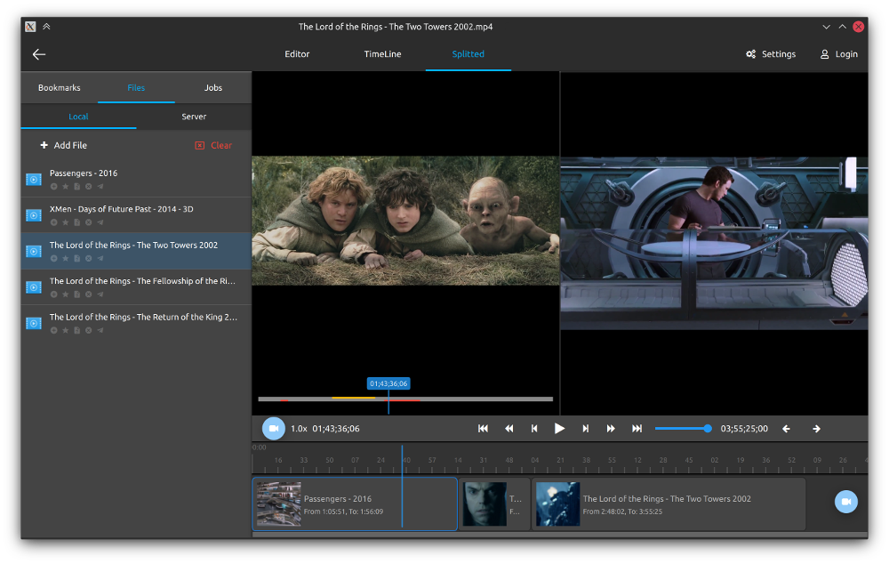Step forward one frame
Screen dimensions: 889x564
[585, 429]
